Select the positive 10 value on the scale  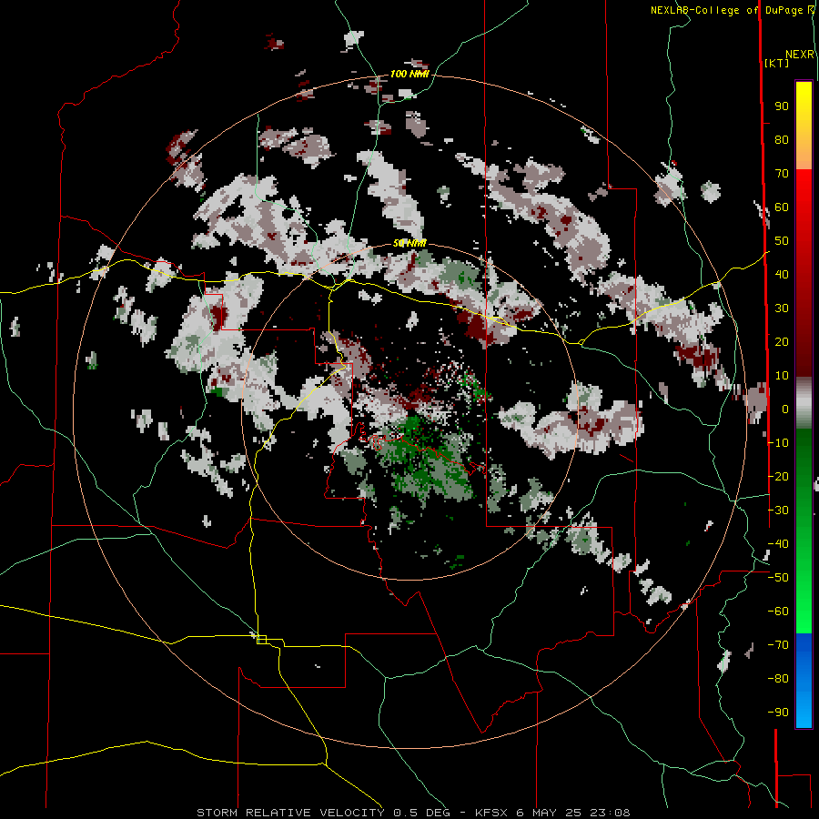[782, 376]
